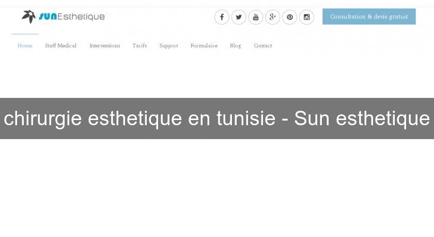Open the Contact menu item

click(x=263, y=45)
